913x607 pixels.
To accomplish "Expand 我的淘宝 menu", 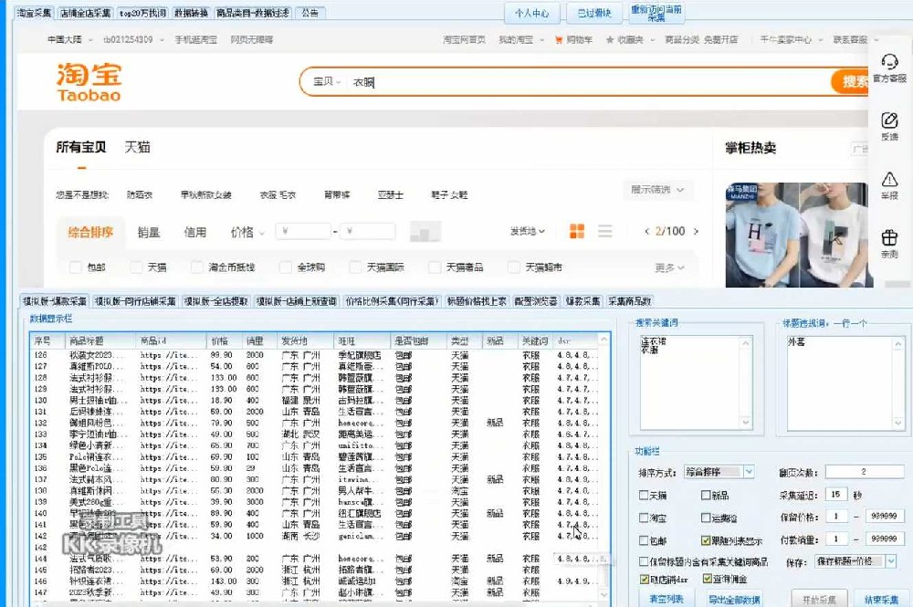I will 521,39.
